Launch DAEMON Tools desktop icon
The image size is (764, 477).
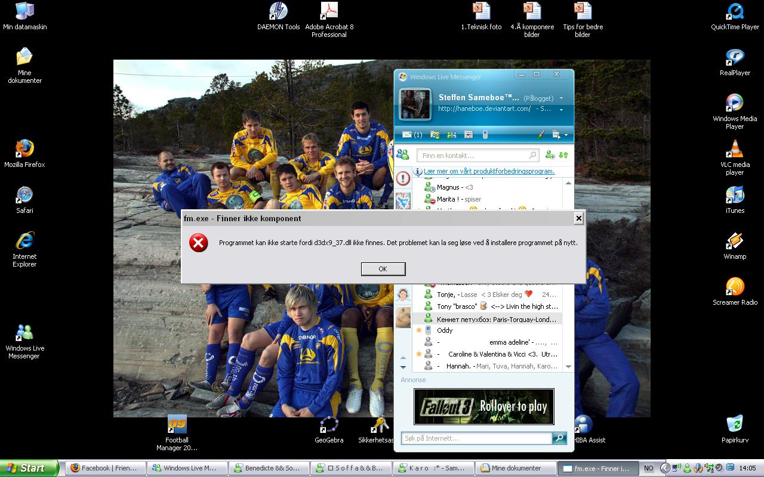[278, 16]
